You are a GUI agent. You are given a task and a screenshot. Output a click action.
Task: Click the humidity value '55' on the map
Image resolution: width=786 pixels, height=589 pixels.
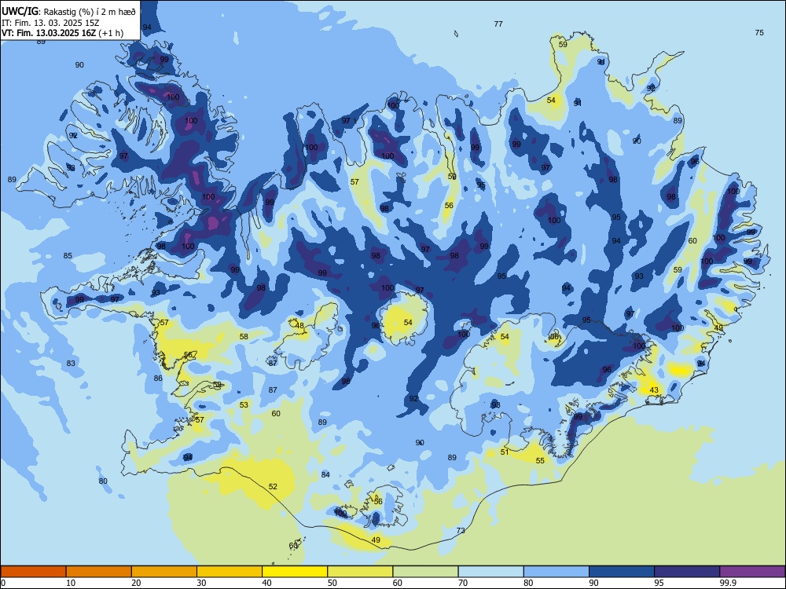pyautogui.click(x=540, y=461)
